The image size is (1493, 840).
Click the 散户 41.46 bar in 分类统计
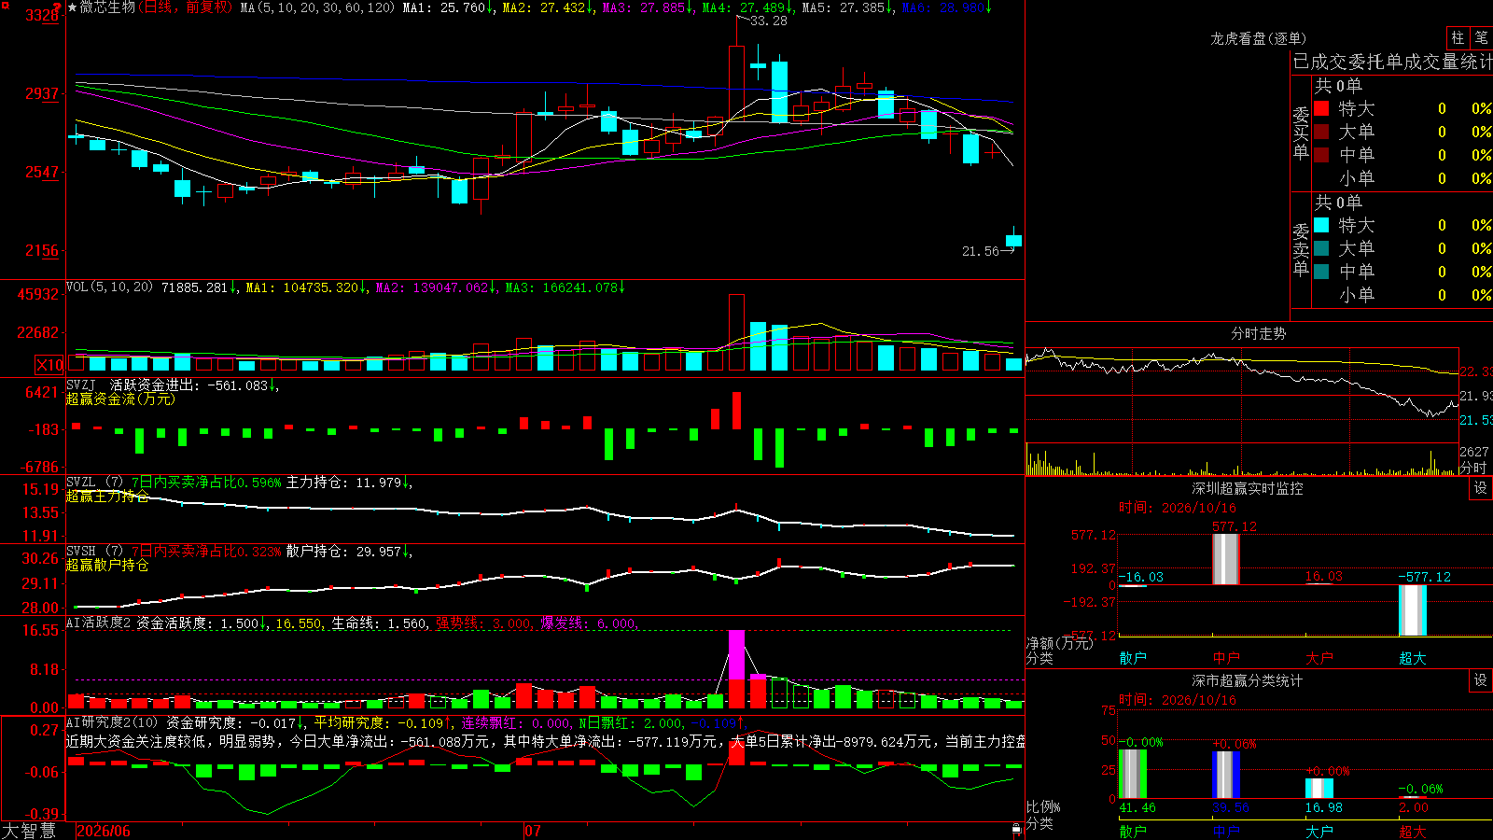click(x=1133, y=774)
